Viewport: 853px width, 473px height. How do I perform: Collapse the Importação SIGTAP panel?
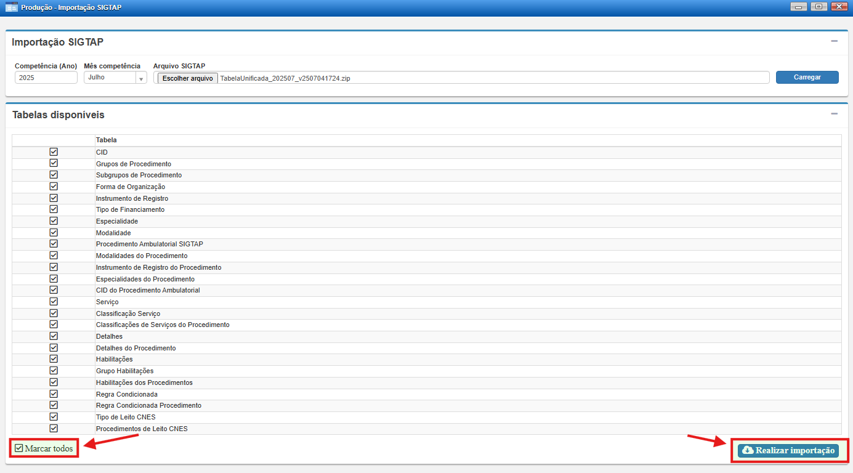(x=834, y=41)
